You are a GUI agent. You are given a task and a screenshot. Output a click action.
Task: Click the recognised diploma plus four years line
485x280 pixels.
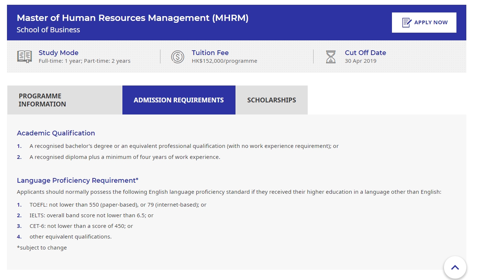tap(125, 157)
